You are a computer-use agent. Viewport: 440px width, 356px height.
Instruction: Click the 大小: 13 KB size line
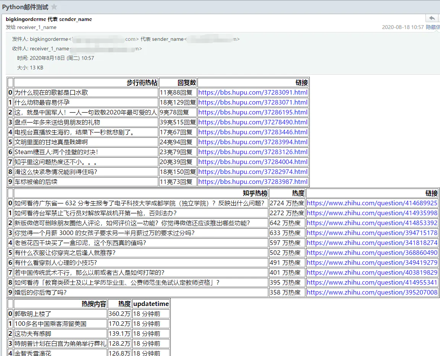(x=30, y=68)
